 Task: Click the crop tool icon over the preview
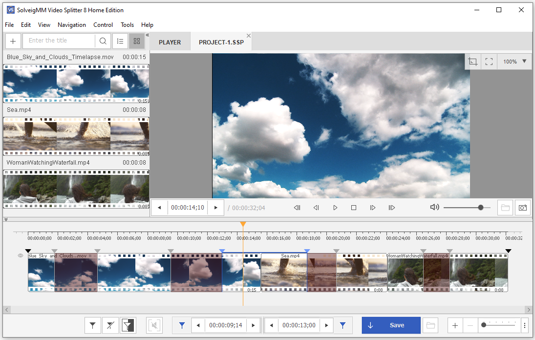(x=472, y=62)
